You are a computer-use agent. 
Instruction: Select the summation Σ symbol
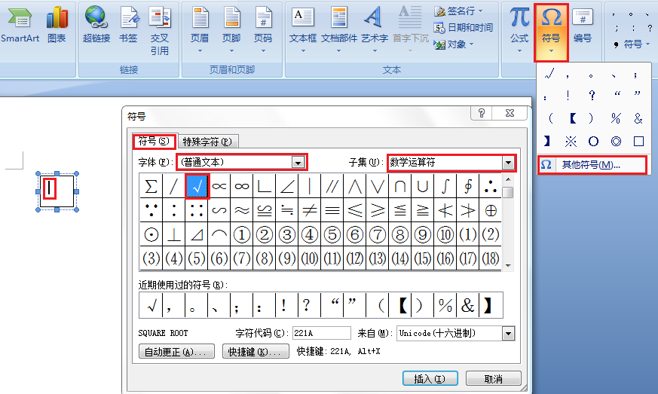click(x=151, y=186)
